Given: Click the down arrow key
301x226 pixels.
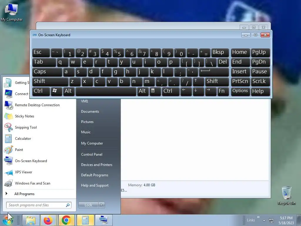Looking at the screenshot, I should 198,92.
